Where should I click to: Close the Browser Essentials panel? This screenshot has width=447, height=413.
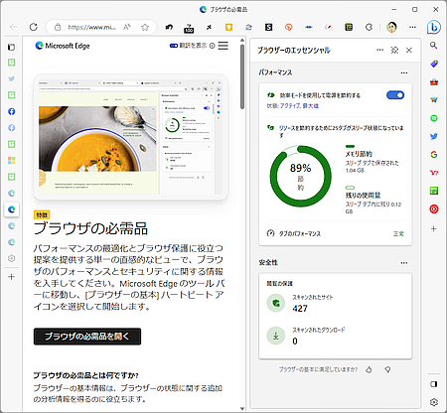(x=409, y=51)
